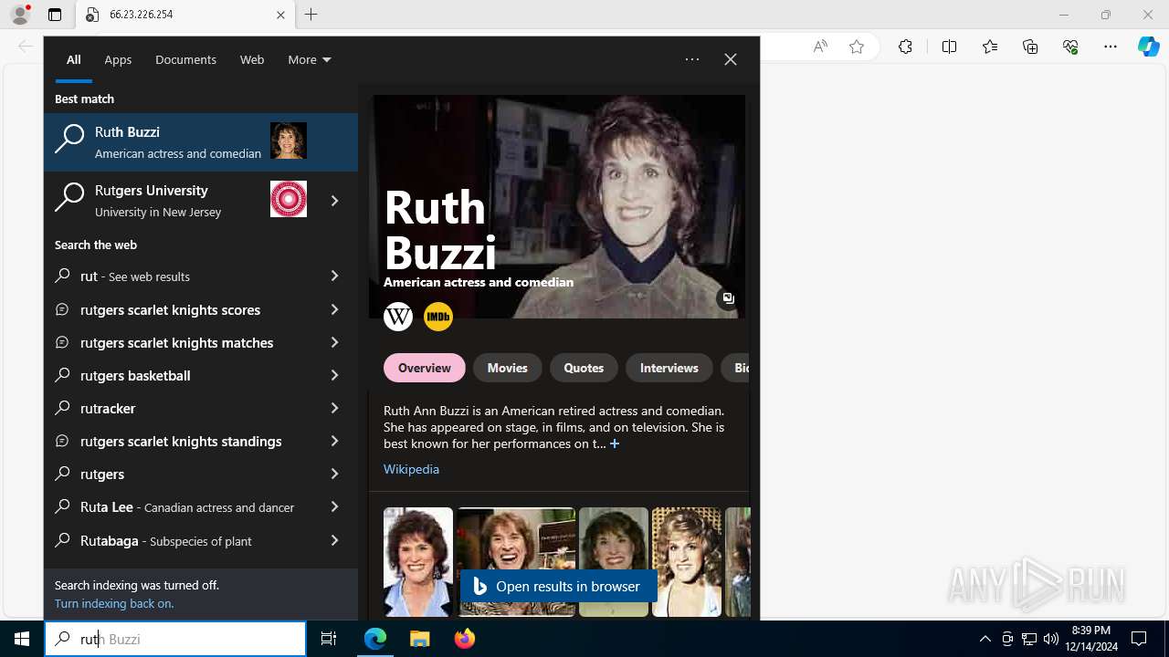Switch to Documents search tab
1169x657 pixels.
pos(185,59)
